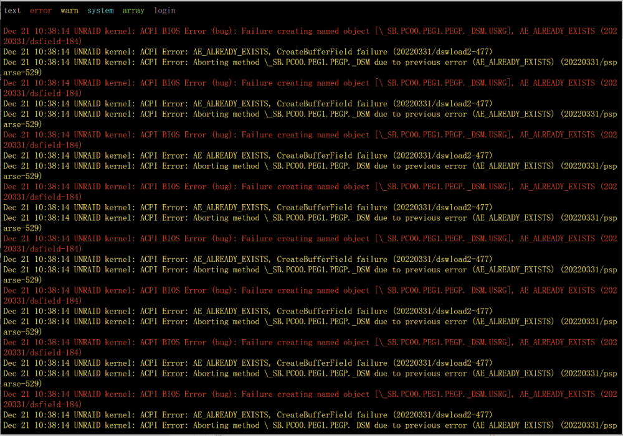Toggle the green "array" log filter label
Image resolution: width=623 pixels, height=436 pixels.
click(133, 11)
